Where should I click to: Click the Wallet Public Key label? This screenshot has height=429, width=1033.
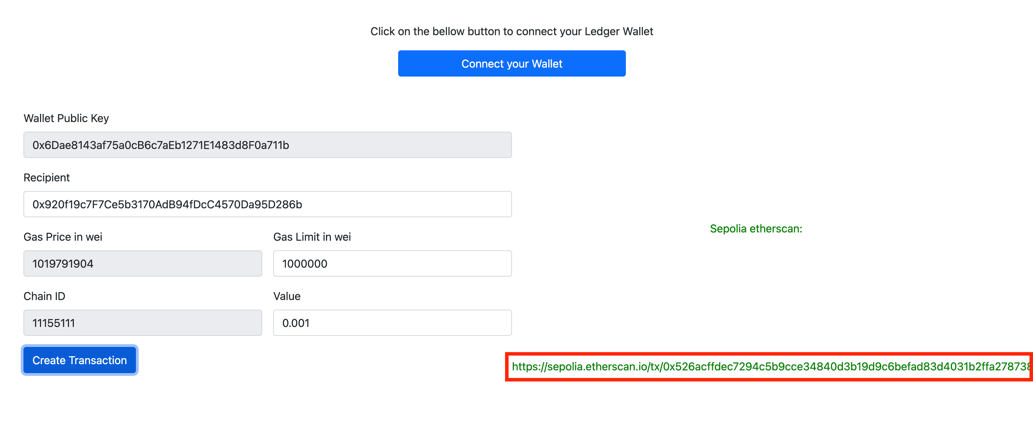(66, 118)
